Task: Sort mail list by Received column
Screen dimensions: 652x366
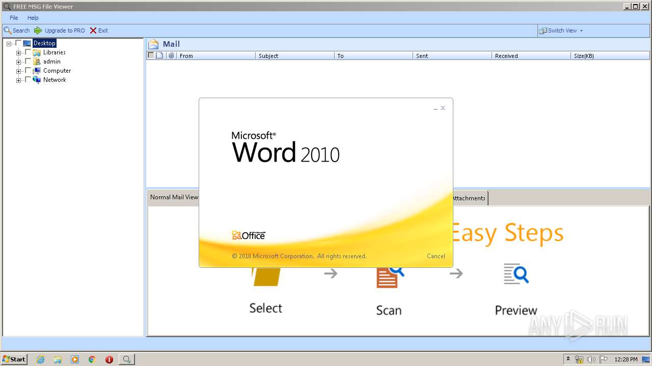Action: tap(531, 56)
